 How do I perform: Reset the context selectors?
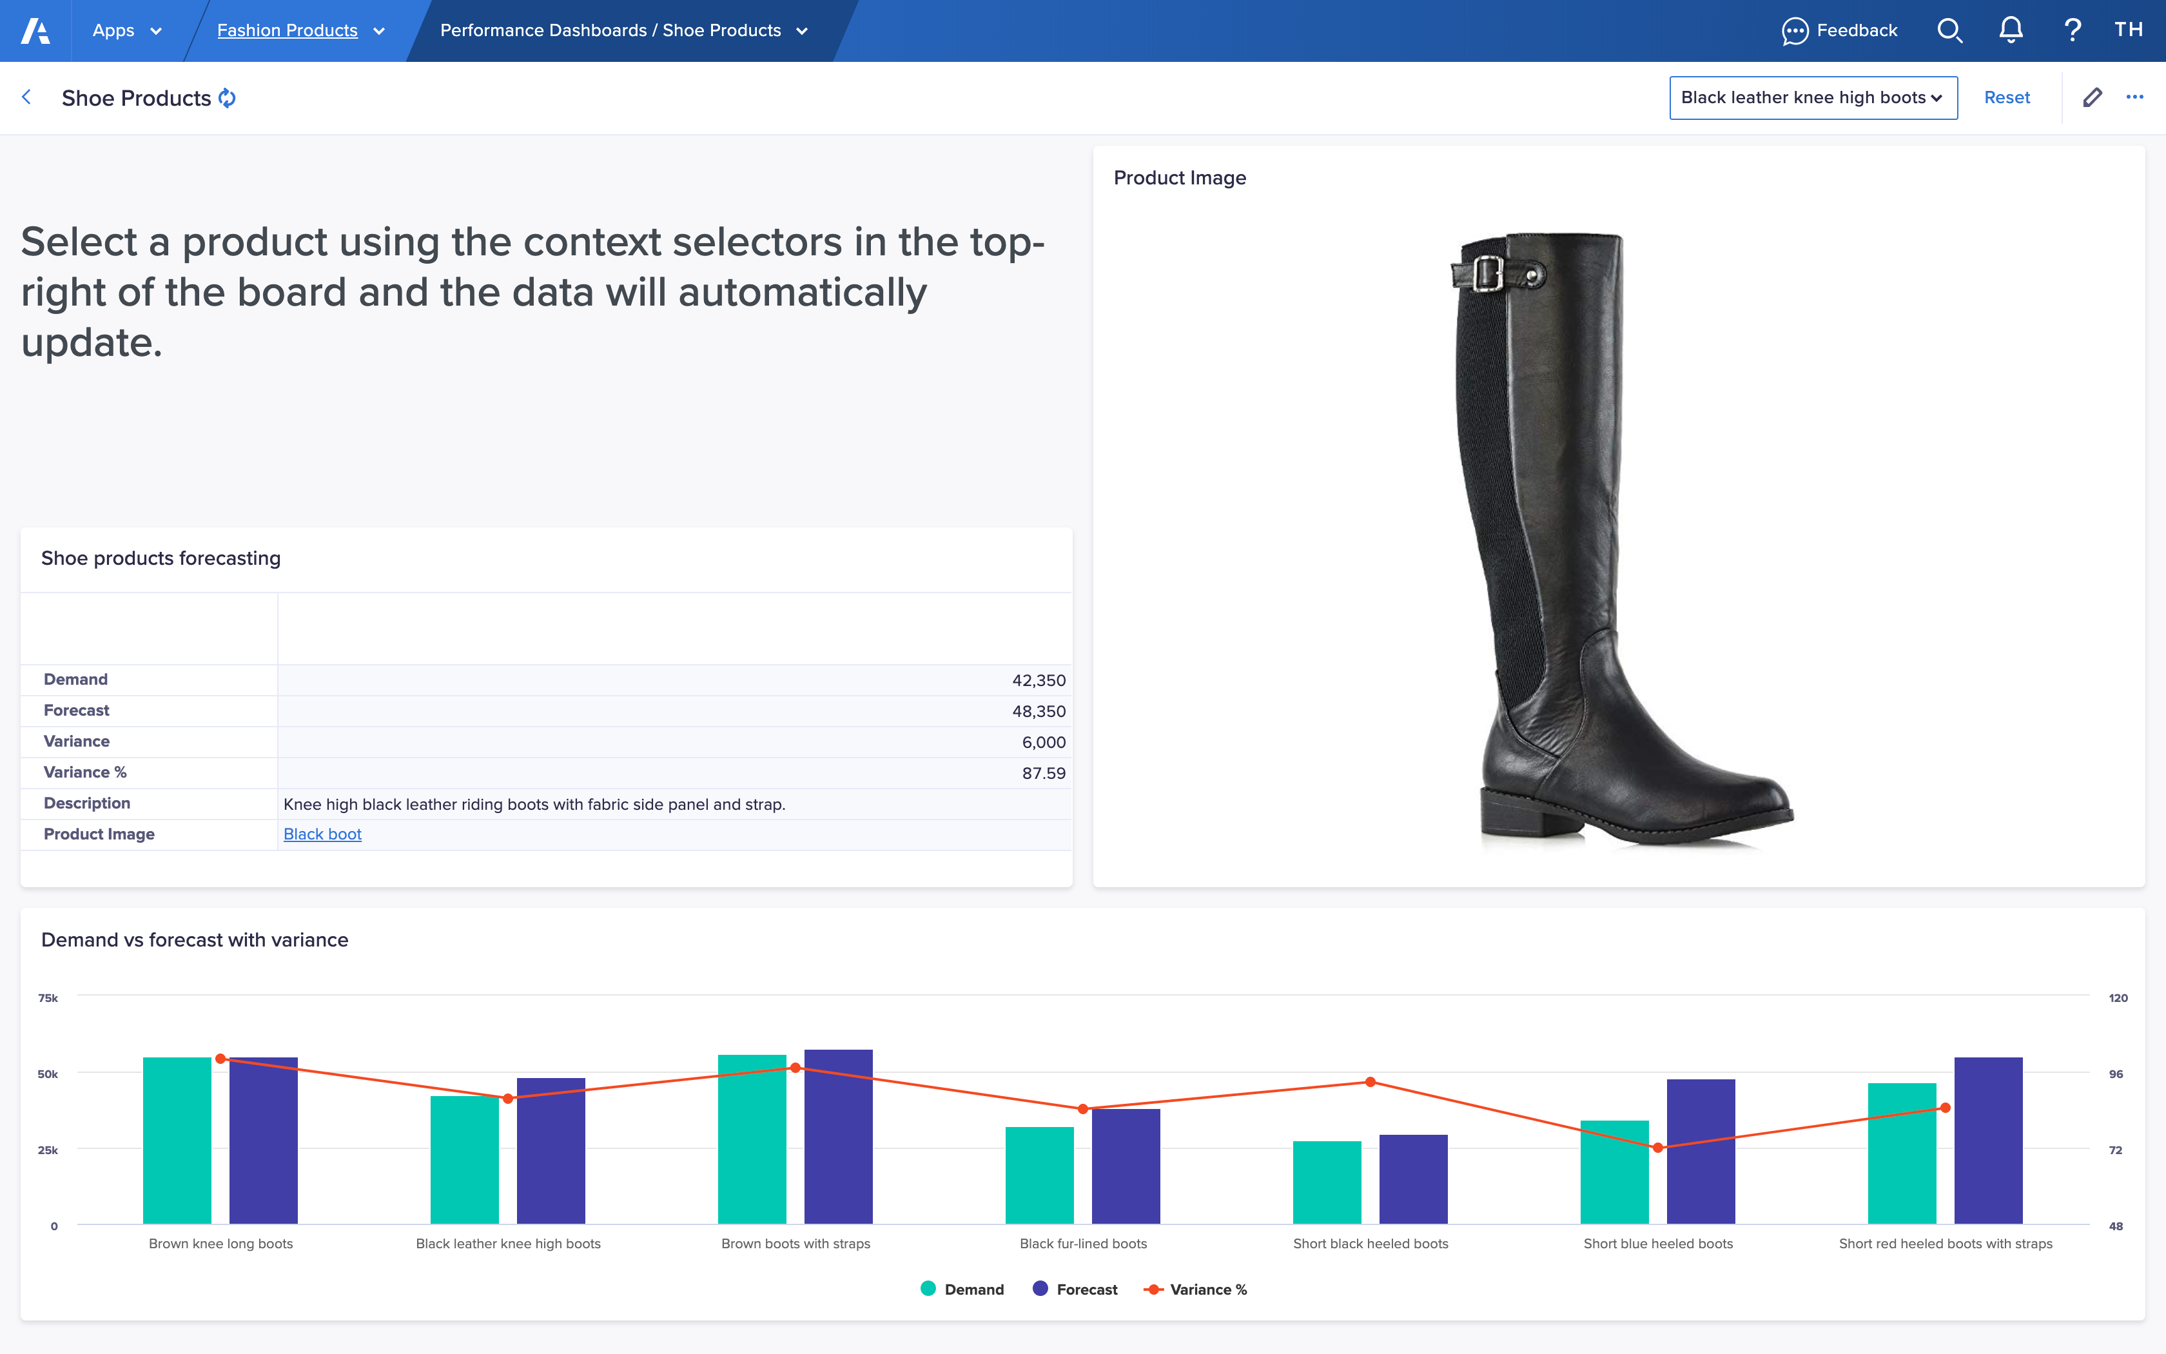2007,97
